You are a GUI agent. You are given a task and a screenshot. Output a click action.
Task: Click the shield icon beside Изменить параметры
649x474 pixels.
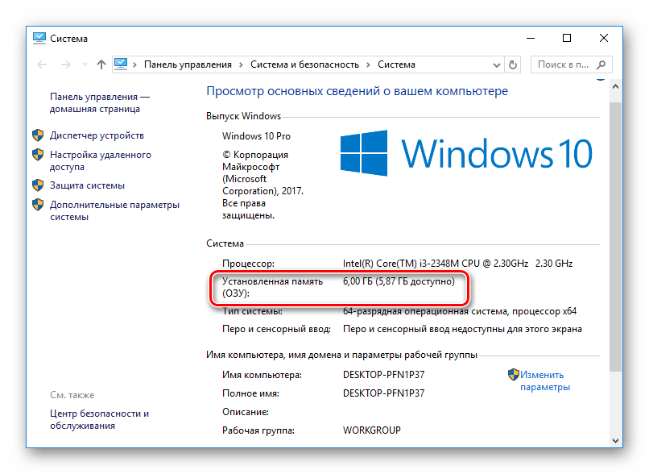513,375
